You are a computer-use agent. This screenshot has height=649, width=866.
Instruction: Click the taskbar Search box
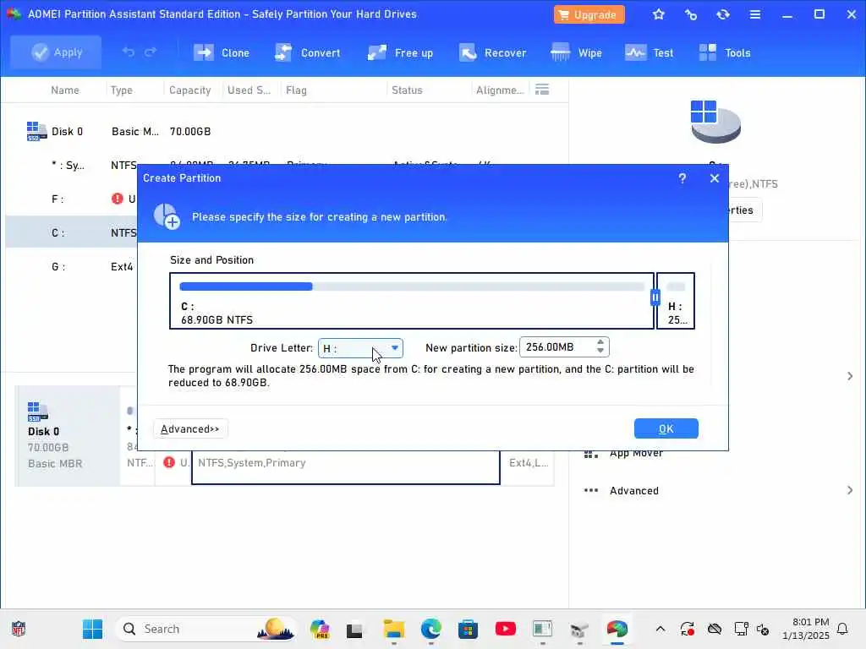pos(206,629)
